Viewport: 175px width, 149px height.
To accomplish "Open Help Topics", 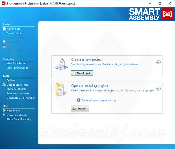I will tap(13, 111).
